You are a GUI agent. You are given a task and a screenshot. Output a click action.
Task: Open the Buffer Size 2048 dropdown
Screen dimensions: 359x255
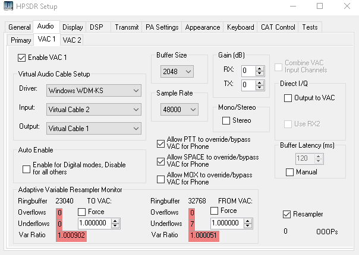tap(177, 72)
